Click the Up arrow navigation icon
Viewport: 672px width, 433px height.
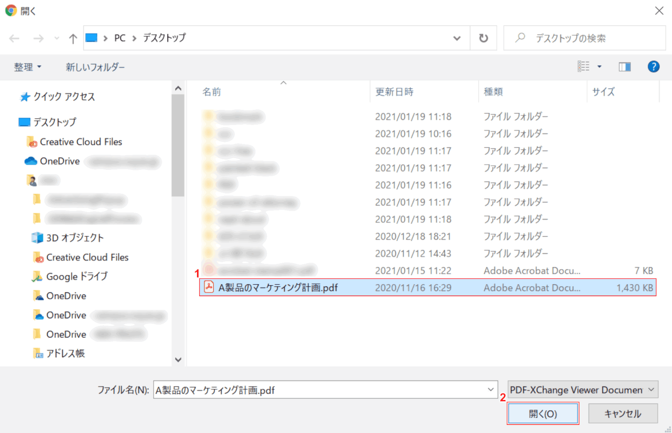(x=74, y=38)
